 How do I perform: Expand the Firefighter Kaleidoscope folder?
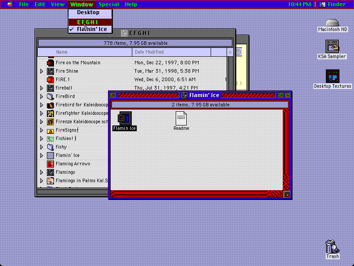pos(42,113)
